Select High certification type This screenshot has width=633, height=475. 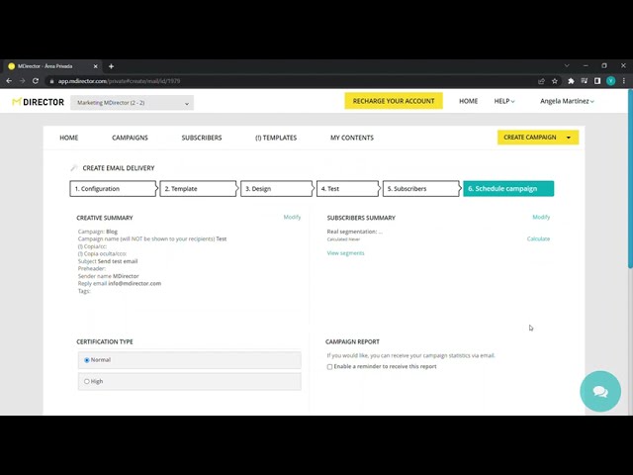tap(86, 381)
